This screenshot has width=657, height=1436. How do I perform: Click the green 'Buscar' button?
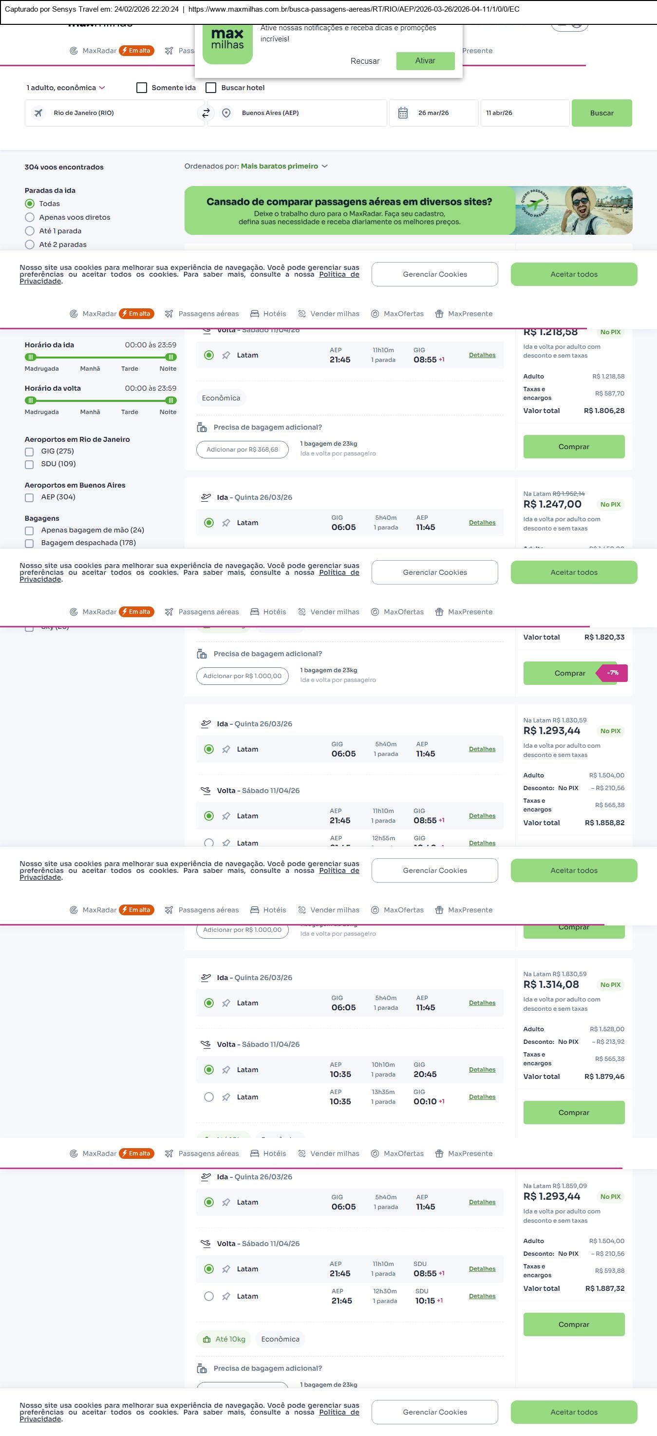601,113
